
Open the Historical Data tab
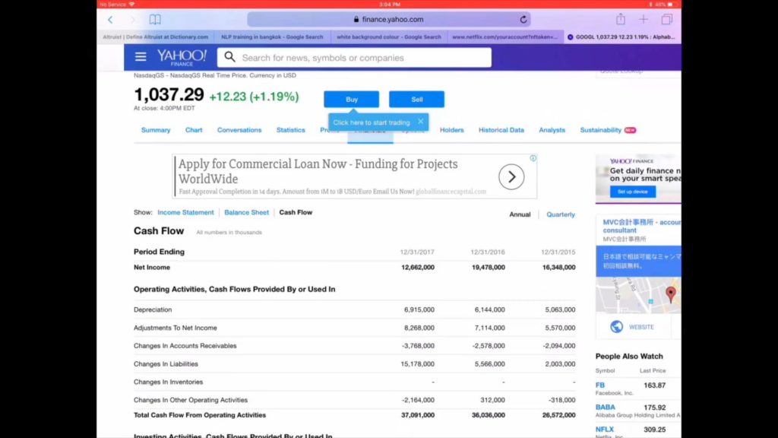pyautogui.click(x=501, y=130)
